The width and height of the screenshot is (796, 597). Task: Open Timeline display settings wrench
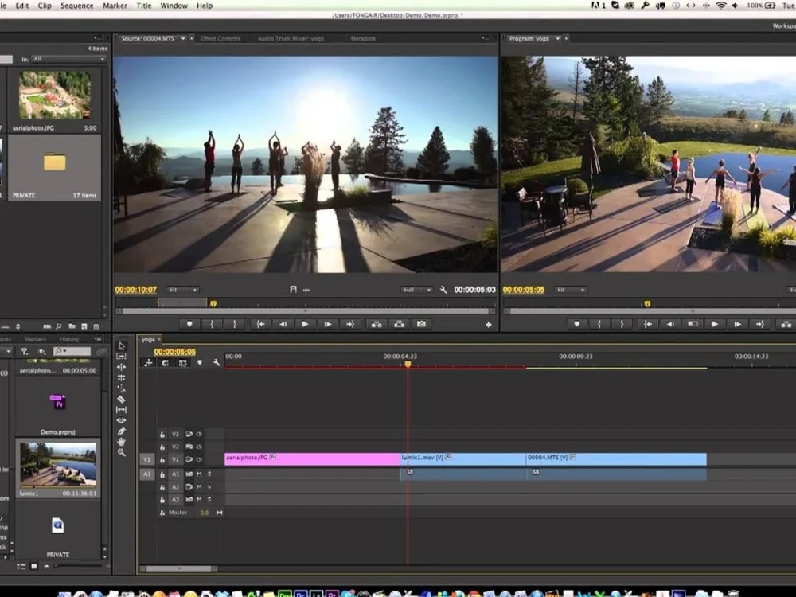coord(217,362)
